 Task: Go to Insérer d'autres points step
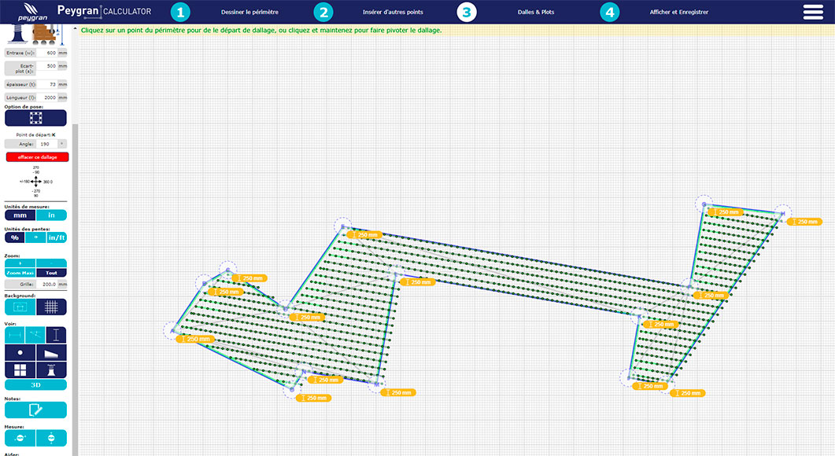[x=393, y=12]
